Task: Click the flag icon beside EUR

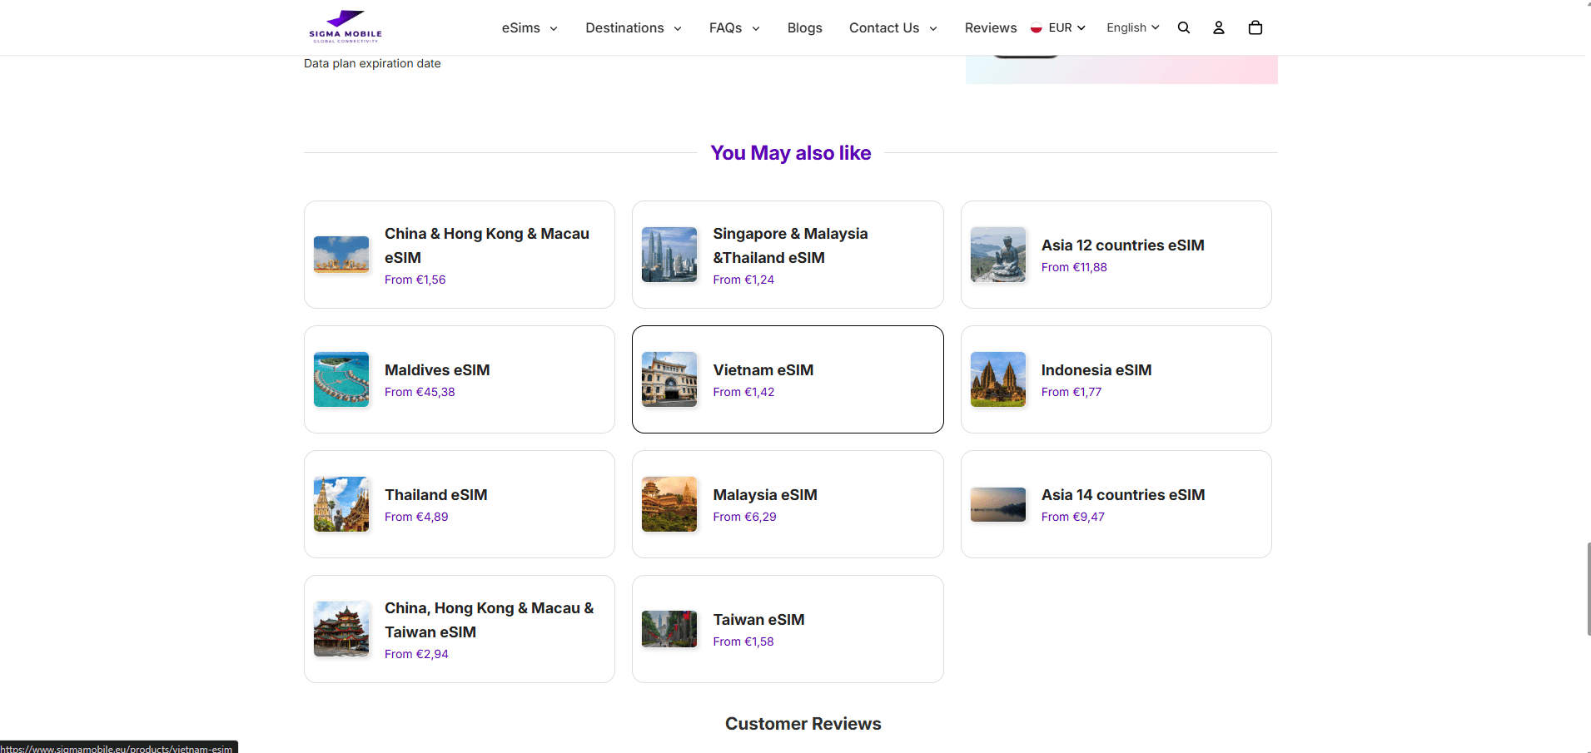Action: (x=1037, y=27)
